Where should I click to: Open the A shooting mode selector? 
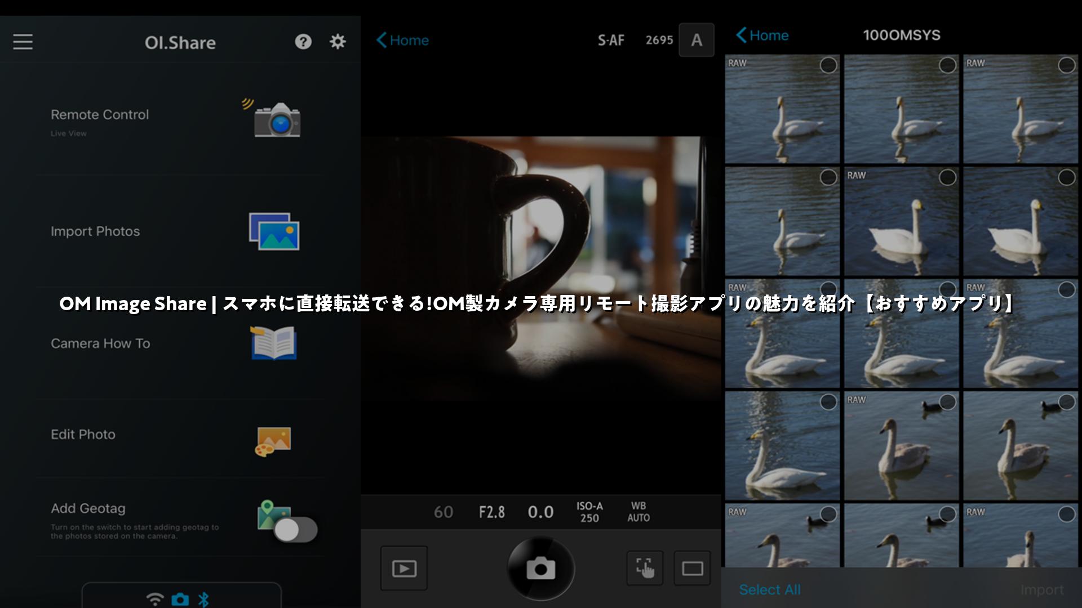coord(697,40)
